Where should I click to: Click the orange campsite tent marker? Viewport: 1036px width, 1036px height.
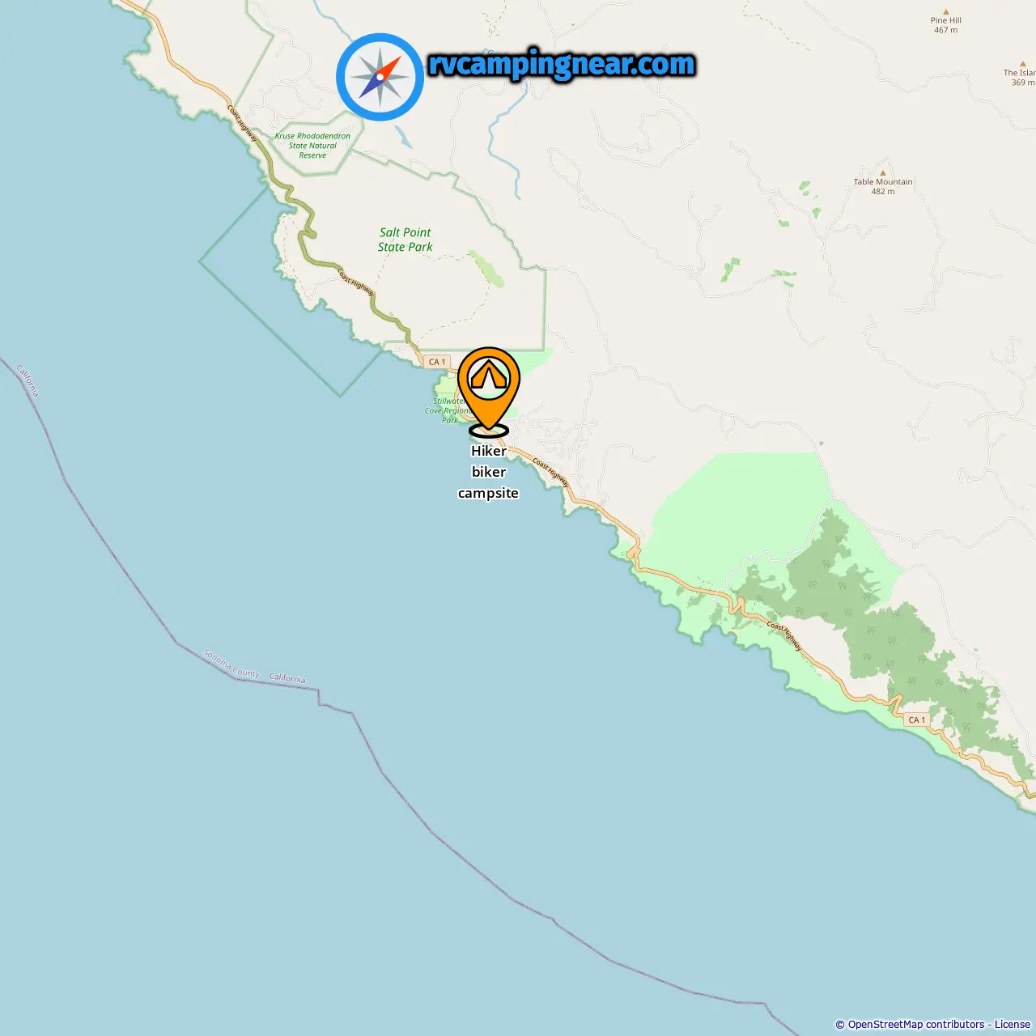(x=489, y=391)
